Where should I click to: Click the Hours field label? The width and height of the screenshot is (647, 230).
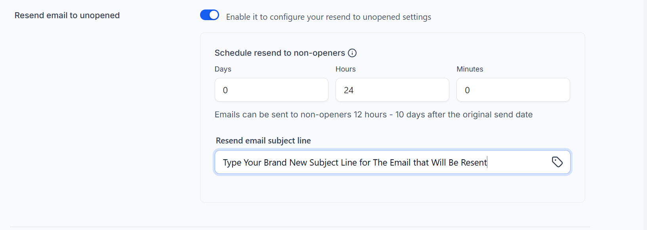click(x=345, y=69)
